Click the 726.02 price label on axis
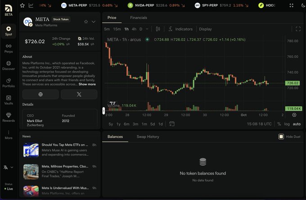306x200 pixels. click(292, 83)
